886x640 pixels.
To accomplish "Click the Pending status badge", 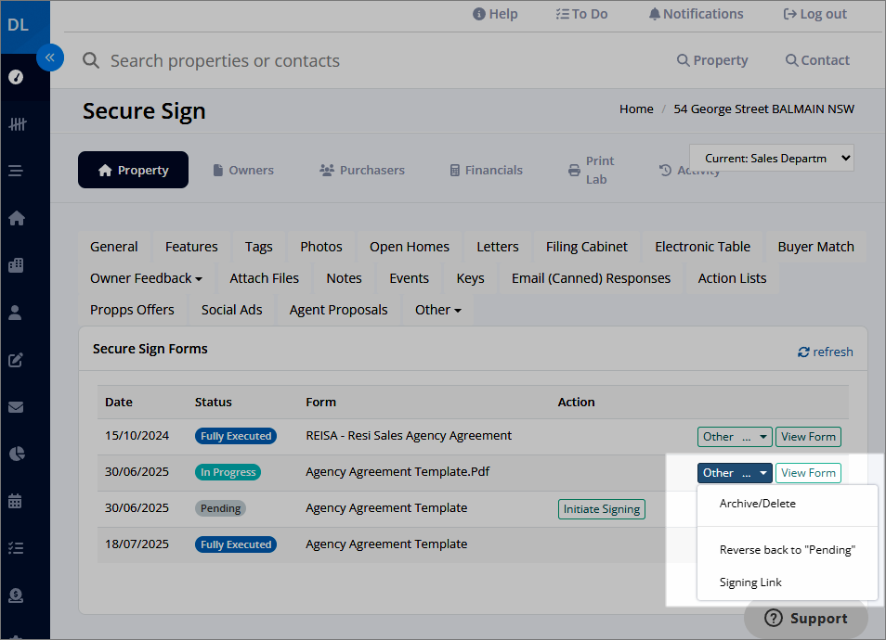I will pos(220,507).
